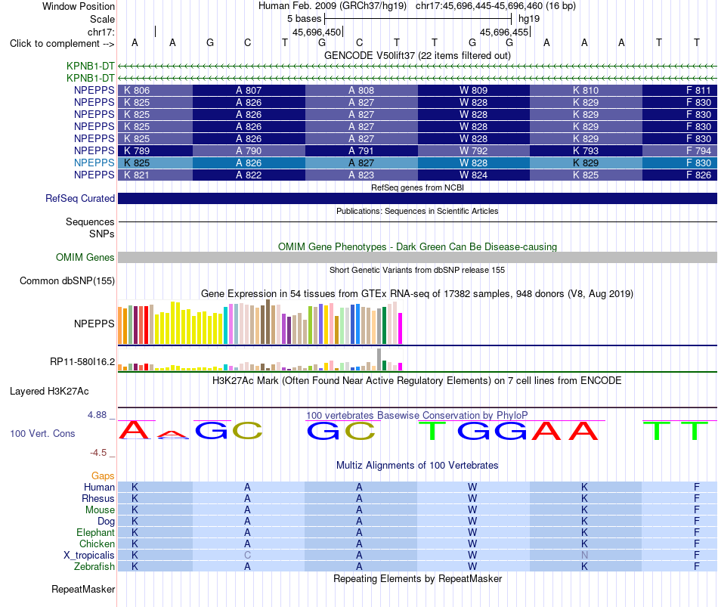
Task: Click the 'A 823' codon block
Action: point(361,175)
